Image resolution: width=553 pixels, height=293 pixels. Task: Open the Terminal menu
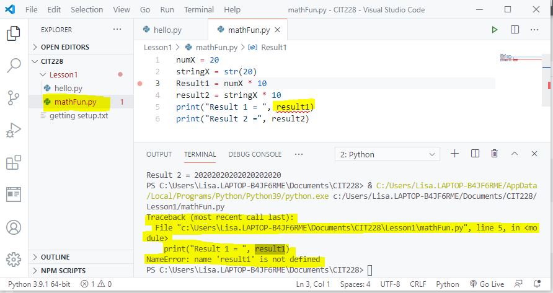click(199, 9)
